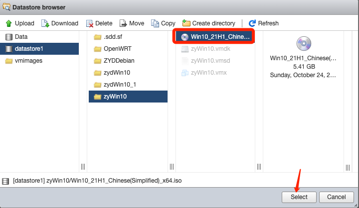Image resolution: width=359 pixels, height=208 pixels.
Task: Click the details column resize handle
Action: 348,168
